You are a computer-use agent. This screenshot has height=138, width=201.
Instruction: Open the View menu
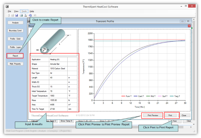tap(16, 11)
